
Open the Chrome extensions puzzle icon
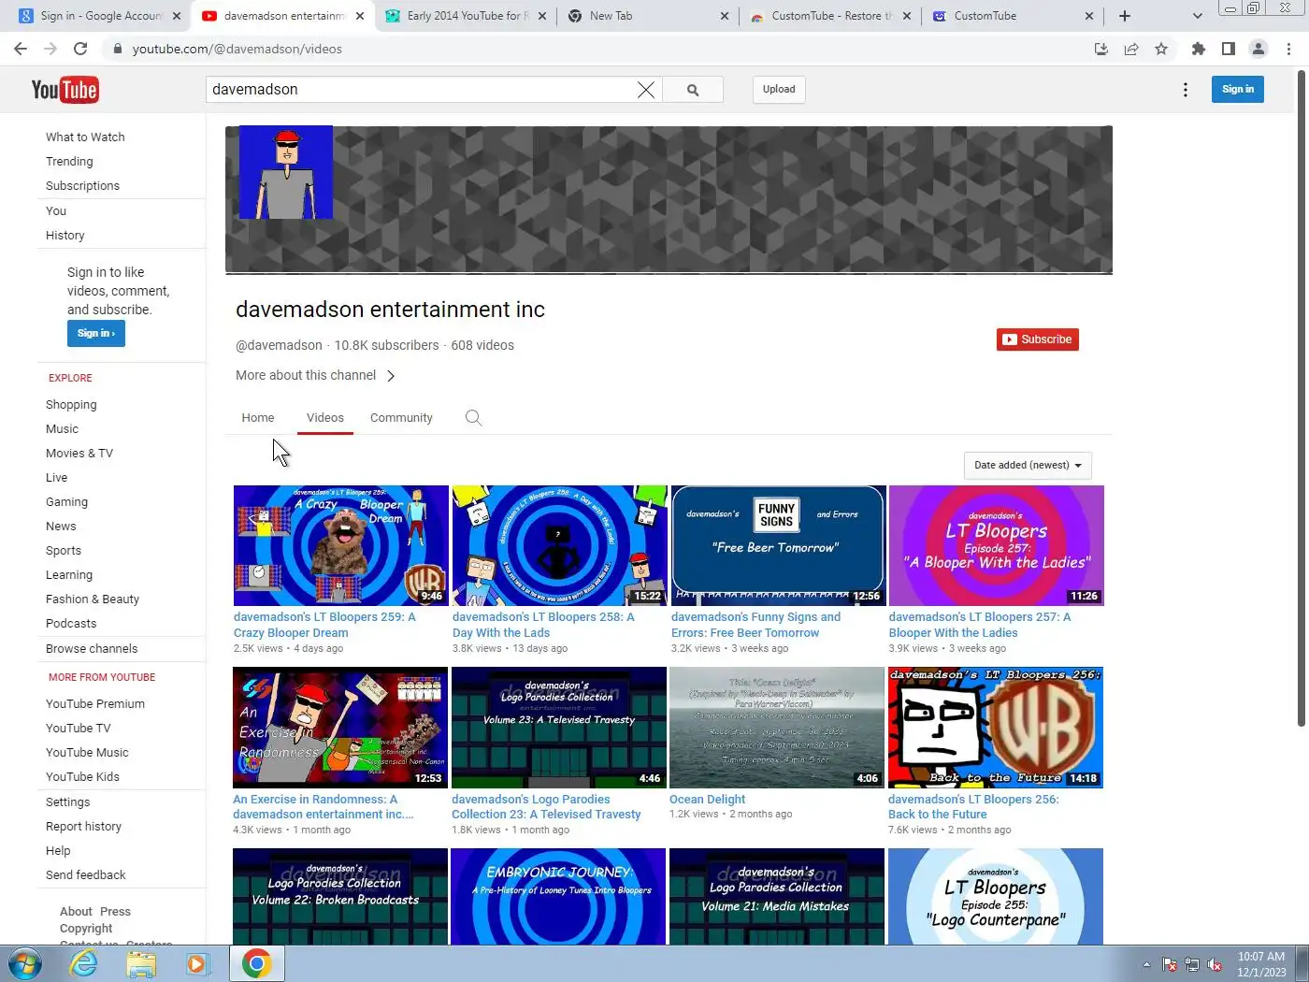(x=1199, y=49)
